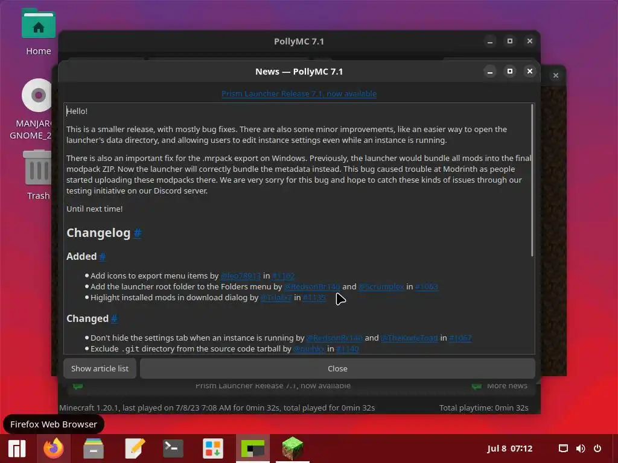This screenshot has height=463, width=618.
Task: Click the green chat icon beside More news
Action: pyautogui.click(x=477, y=386)
